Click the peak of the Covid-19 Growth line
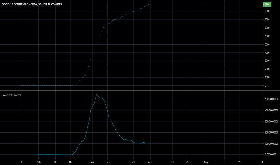 96,94
